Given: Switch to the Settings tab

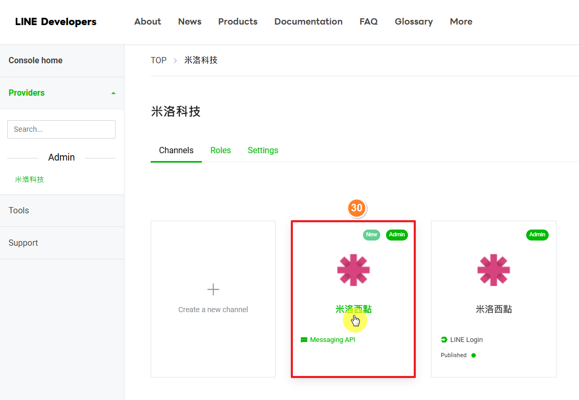Looking at the screenshot, I should [263, 150].
